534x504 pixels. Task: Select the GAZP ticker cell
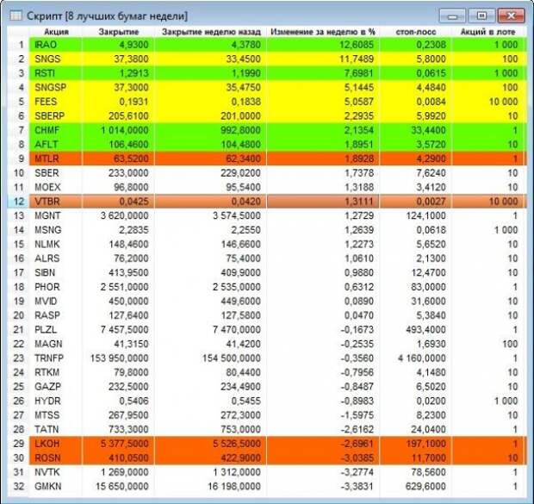56,387
